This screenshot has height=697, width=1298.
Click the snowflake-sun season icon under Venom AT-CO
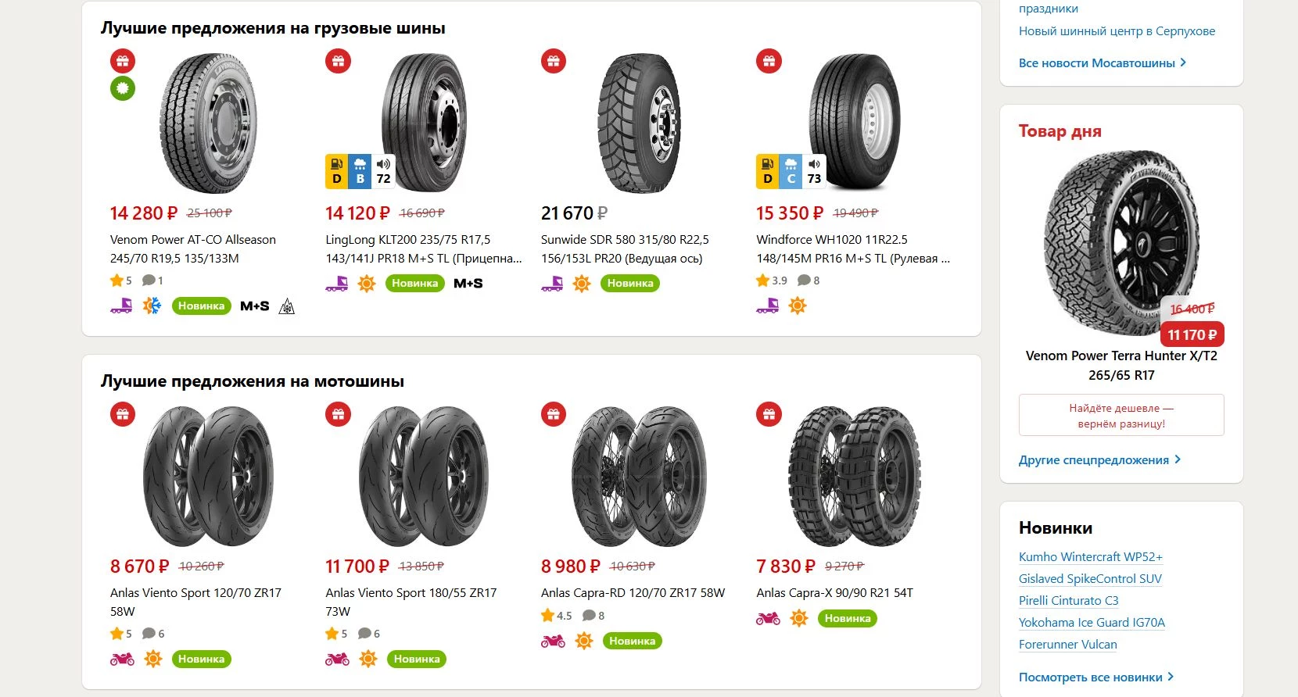(x=152, y=306)
